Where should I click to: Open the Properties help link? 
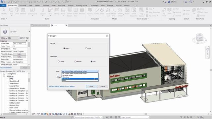click(x=6, y=67)
